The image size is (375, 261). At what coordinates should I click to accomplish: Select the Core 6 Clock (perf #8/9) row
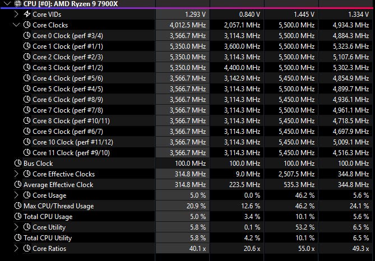(187, 100)
